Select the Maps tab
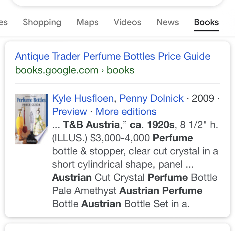The image size is (235, 231). 87,22
